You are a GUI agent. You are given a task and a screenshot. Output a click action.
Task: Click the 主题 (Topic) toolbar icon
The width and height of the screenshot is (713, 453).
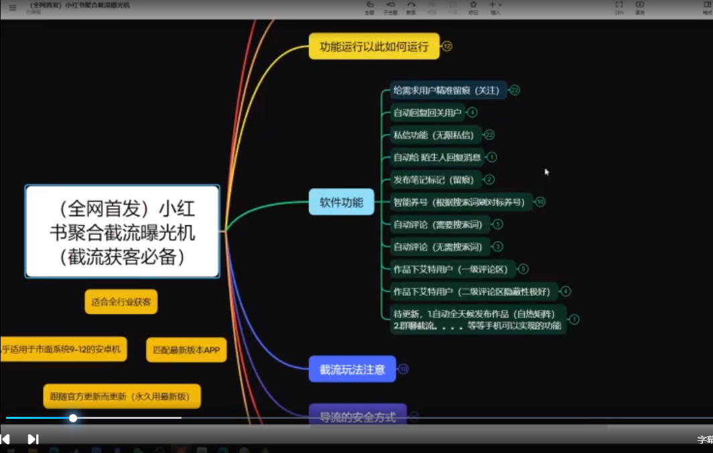[370, 8]
